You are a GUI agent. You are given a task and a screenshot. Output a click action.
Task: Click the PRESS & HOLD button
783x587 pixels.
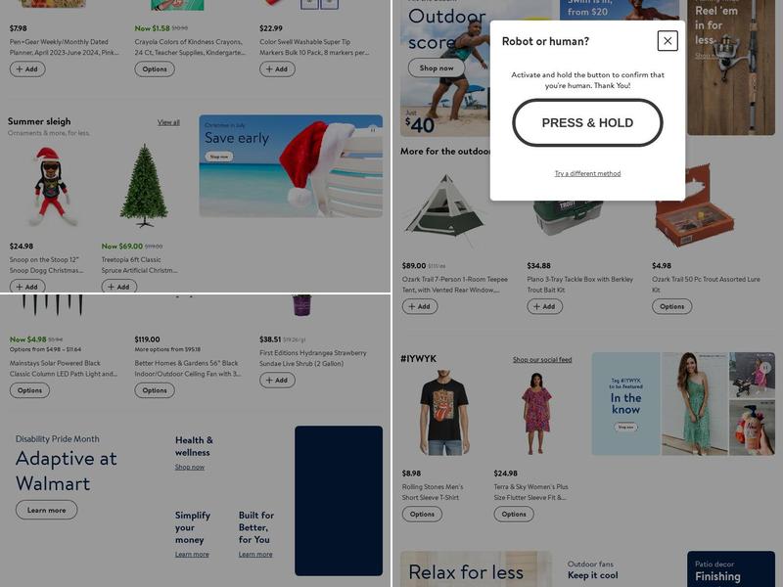pos(587,123)
